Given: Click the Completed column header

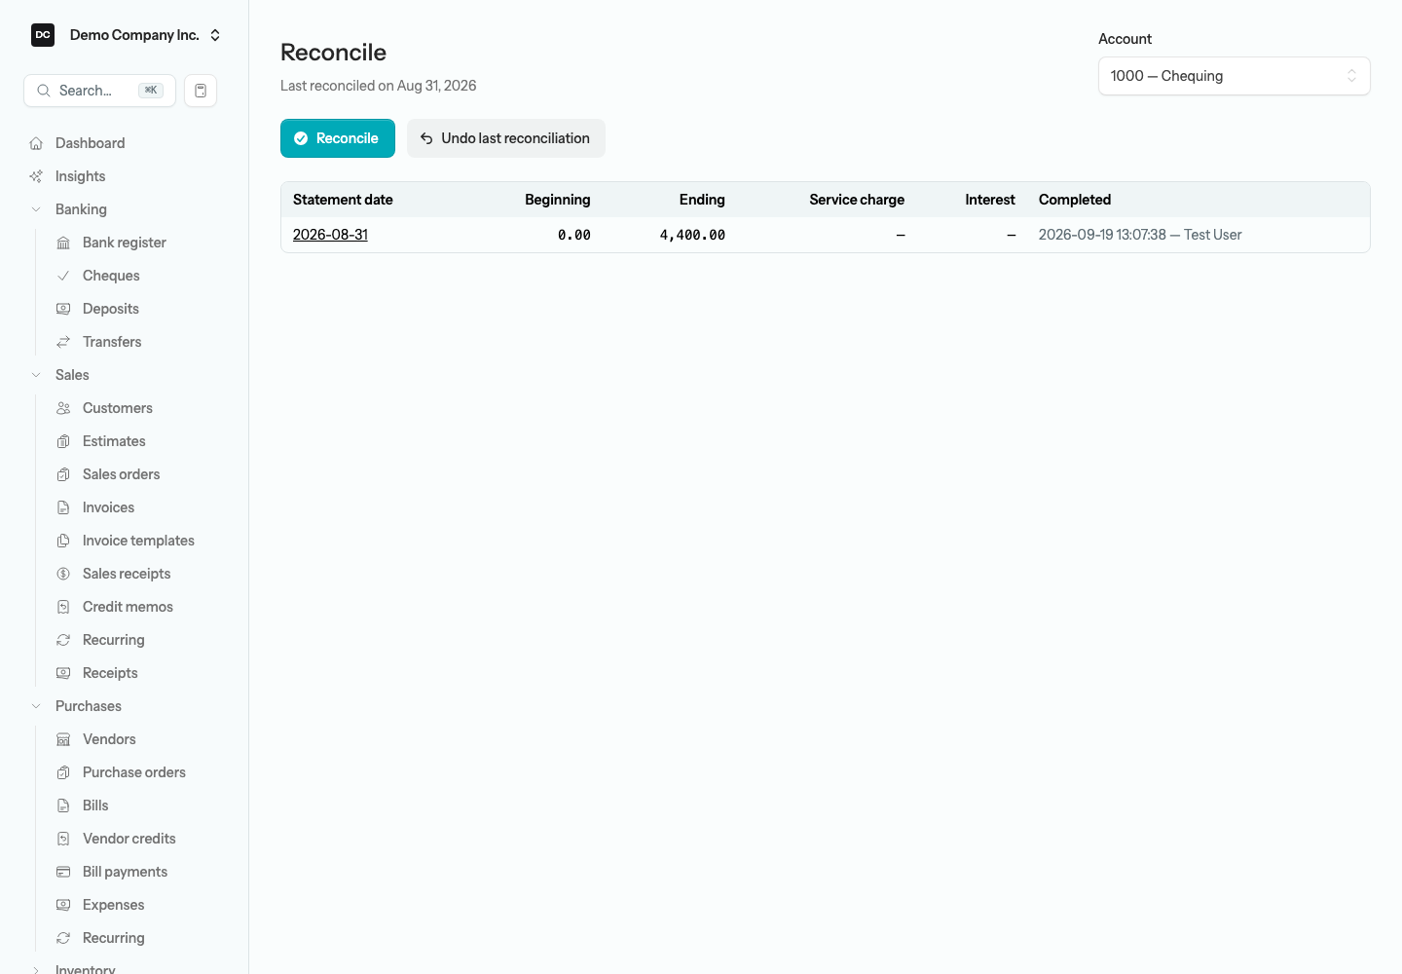Looking at the screenshot, I should (1075, 200).
